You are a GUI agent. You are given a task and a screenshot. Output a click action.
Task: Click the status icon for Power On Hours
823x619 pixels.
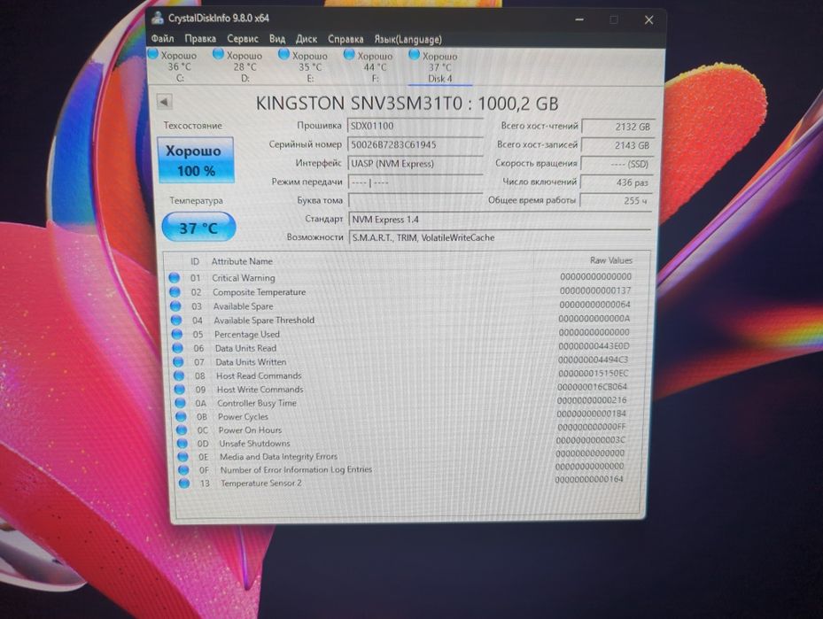pos(182,429)
